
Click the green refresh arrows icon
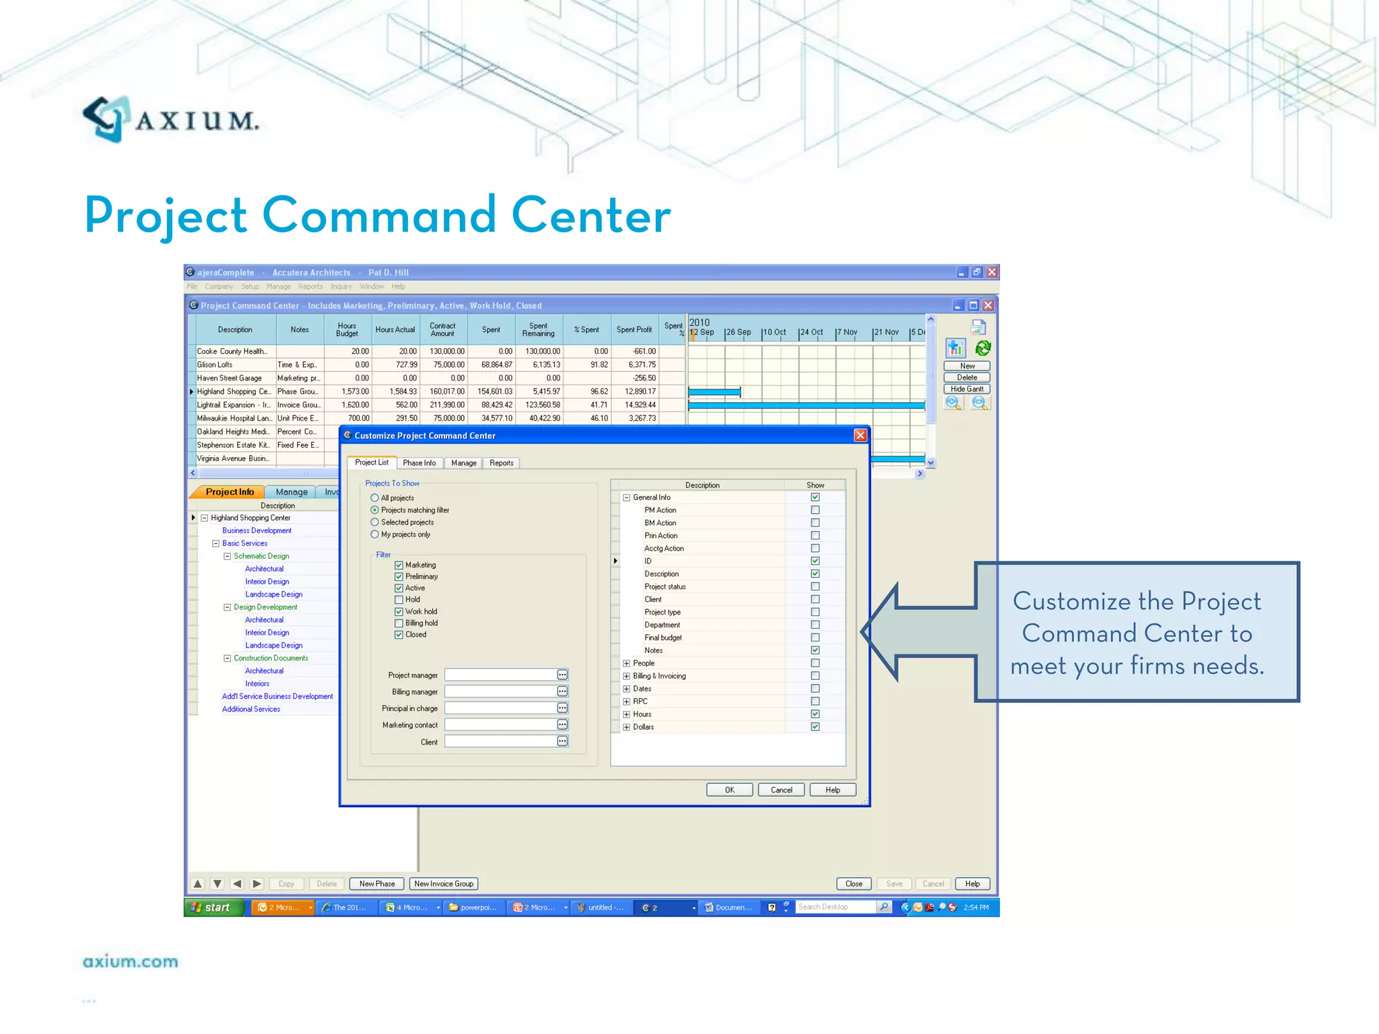(x=982, y=348)
